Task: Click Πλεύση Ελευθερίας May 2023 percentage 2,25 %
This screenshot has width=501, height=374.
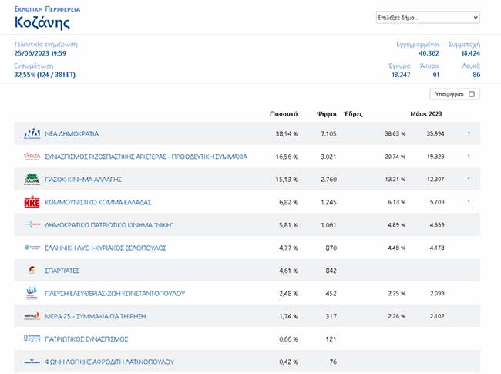Action: (x=397, y=293)
